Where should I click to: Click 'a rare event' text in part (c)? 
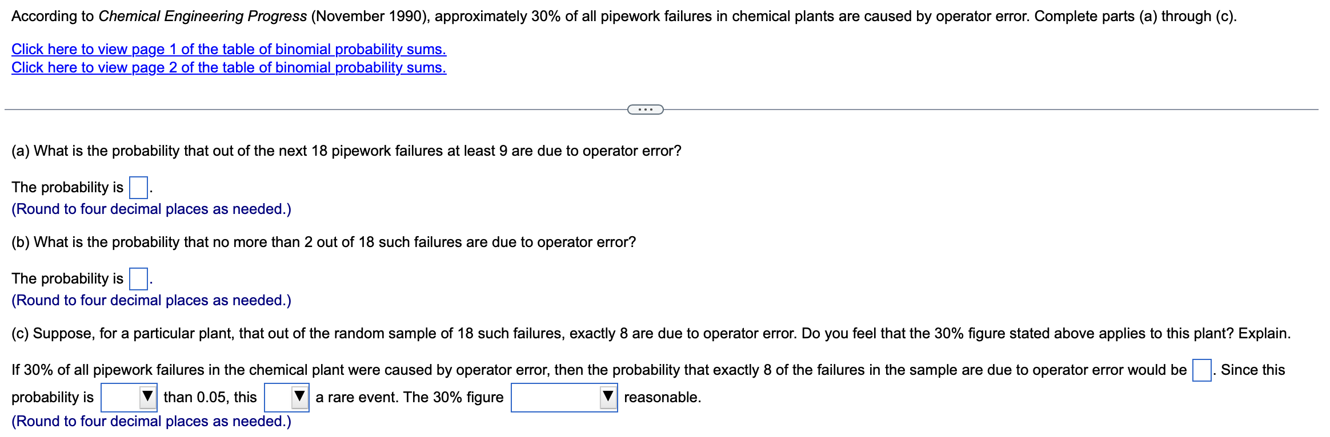coord(355,396)
